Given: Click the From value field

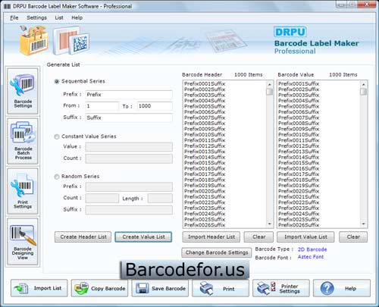Looking at the screenshot, I should coord(102,106).
